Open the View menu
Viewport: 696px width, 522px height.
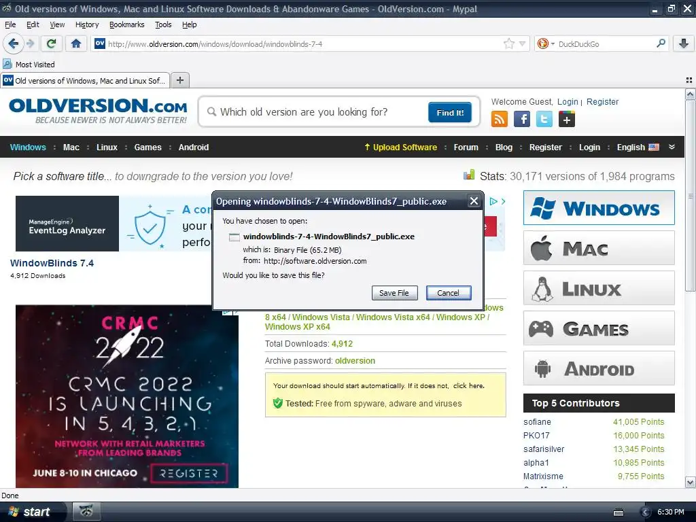pyautogui.click(x=57, y=24)
